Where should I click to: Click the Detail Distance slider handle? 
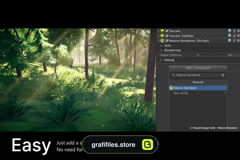[198, 55]
